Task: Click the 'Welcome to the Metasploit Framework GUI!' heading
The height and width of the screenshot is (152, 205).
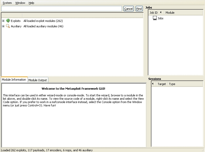Action: tap(73, 89)
